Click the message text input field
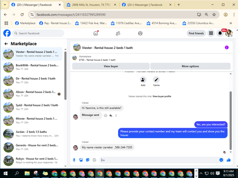The height and width of the screenshot is (178, 238). 159,160
